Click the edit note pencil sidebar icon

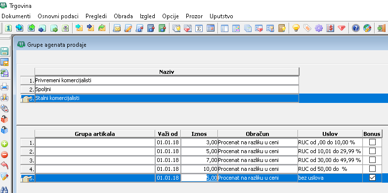[4, 176]
